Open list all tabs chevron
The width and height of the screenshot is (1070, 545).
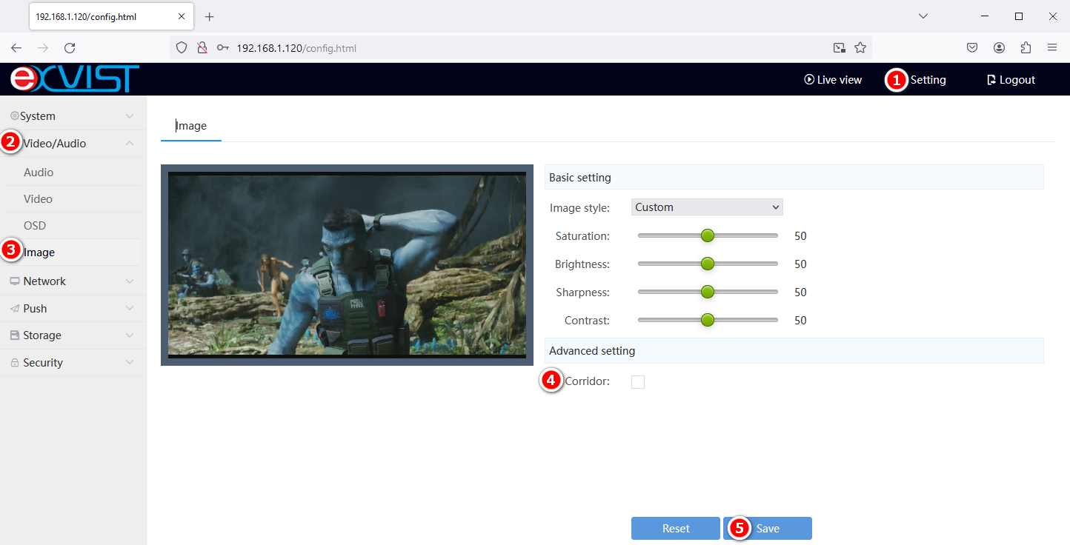coord(923,16)
